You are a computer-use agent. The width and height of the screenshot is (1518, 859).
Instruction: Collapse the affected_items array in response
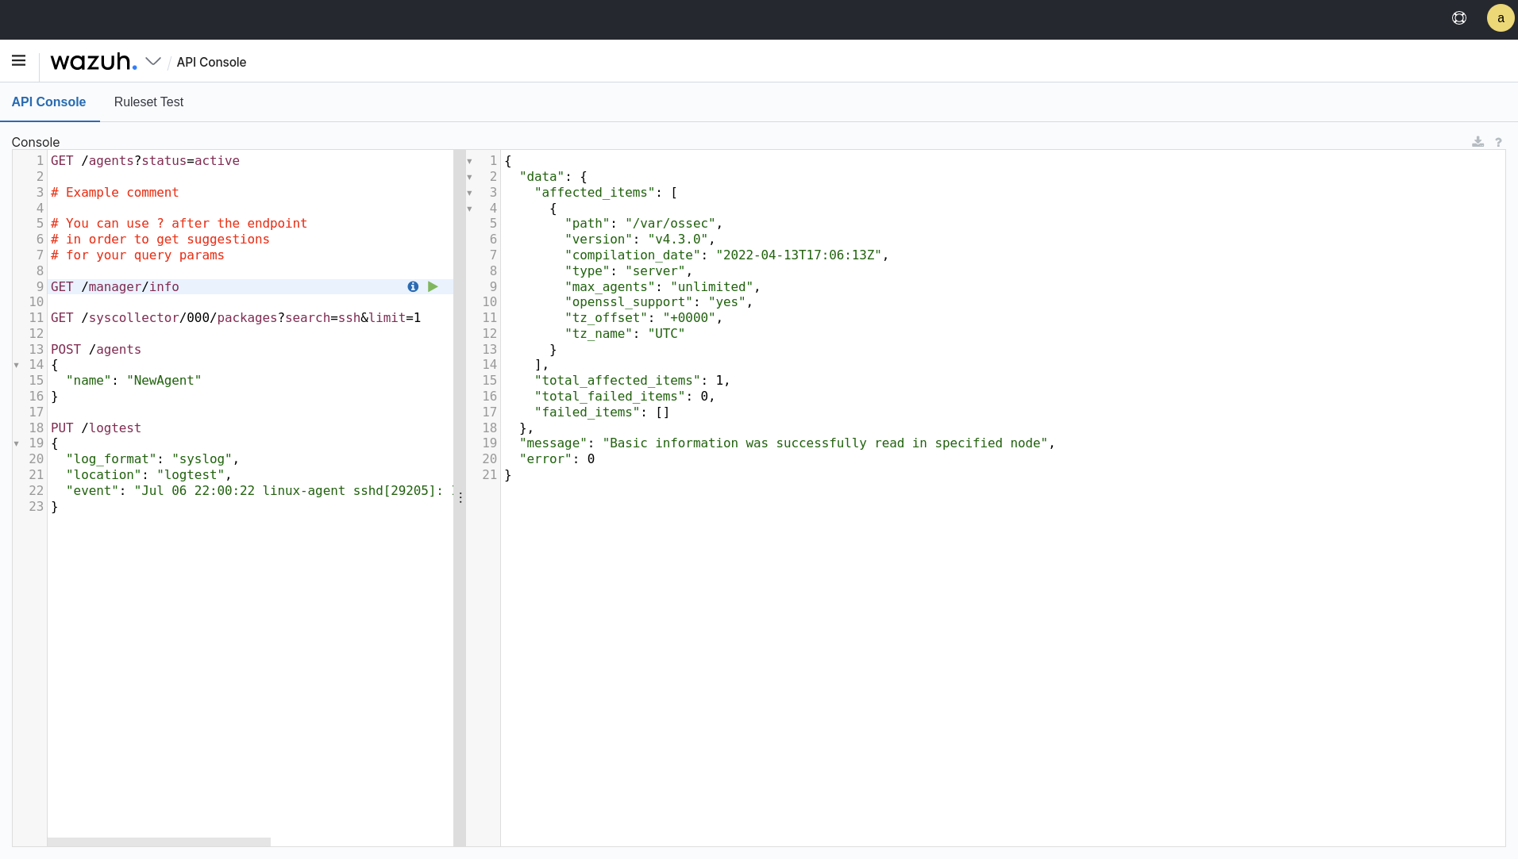470,193
